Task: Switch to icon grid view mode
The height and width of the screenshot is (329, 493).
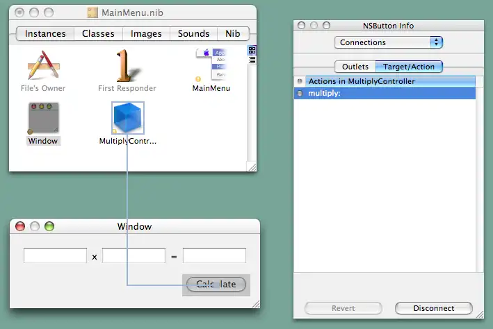Action: click(x=252, y=50)
